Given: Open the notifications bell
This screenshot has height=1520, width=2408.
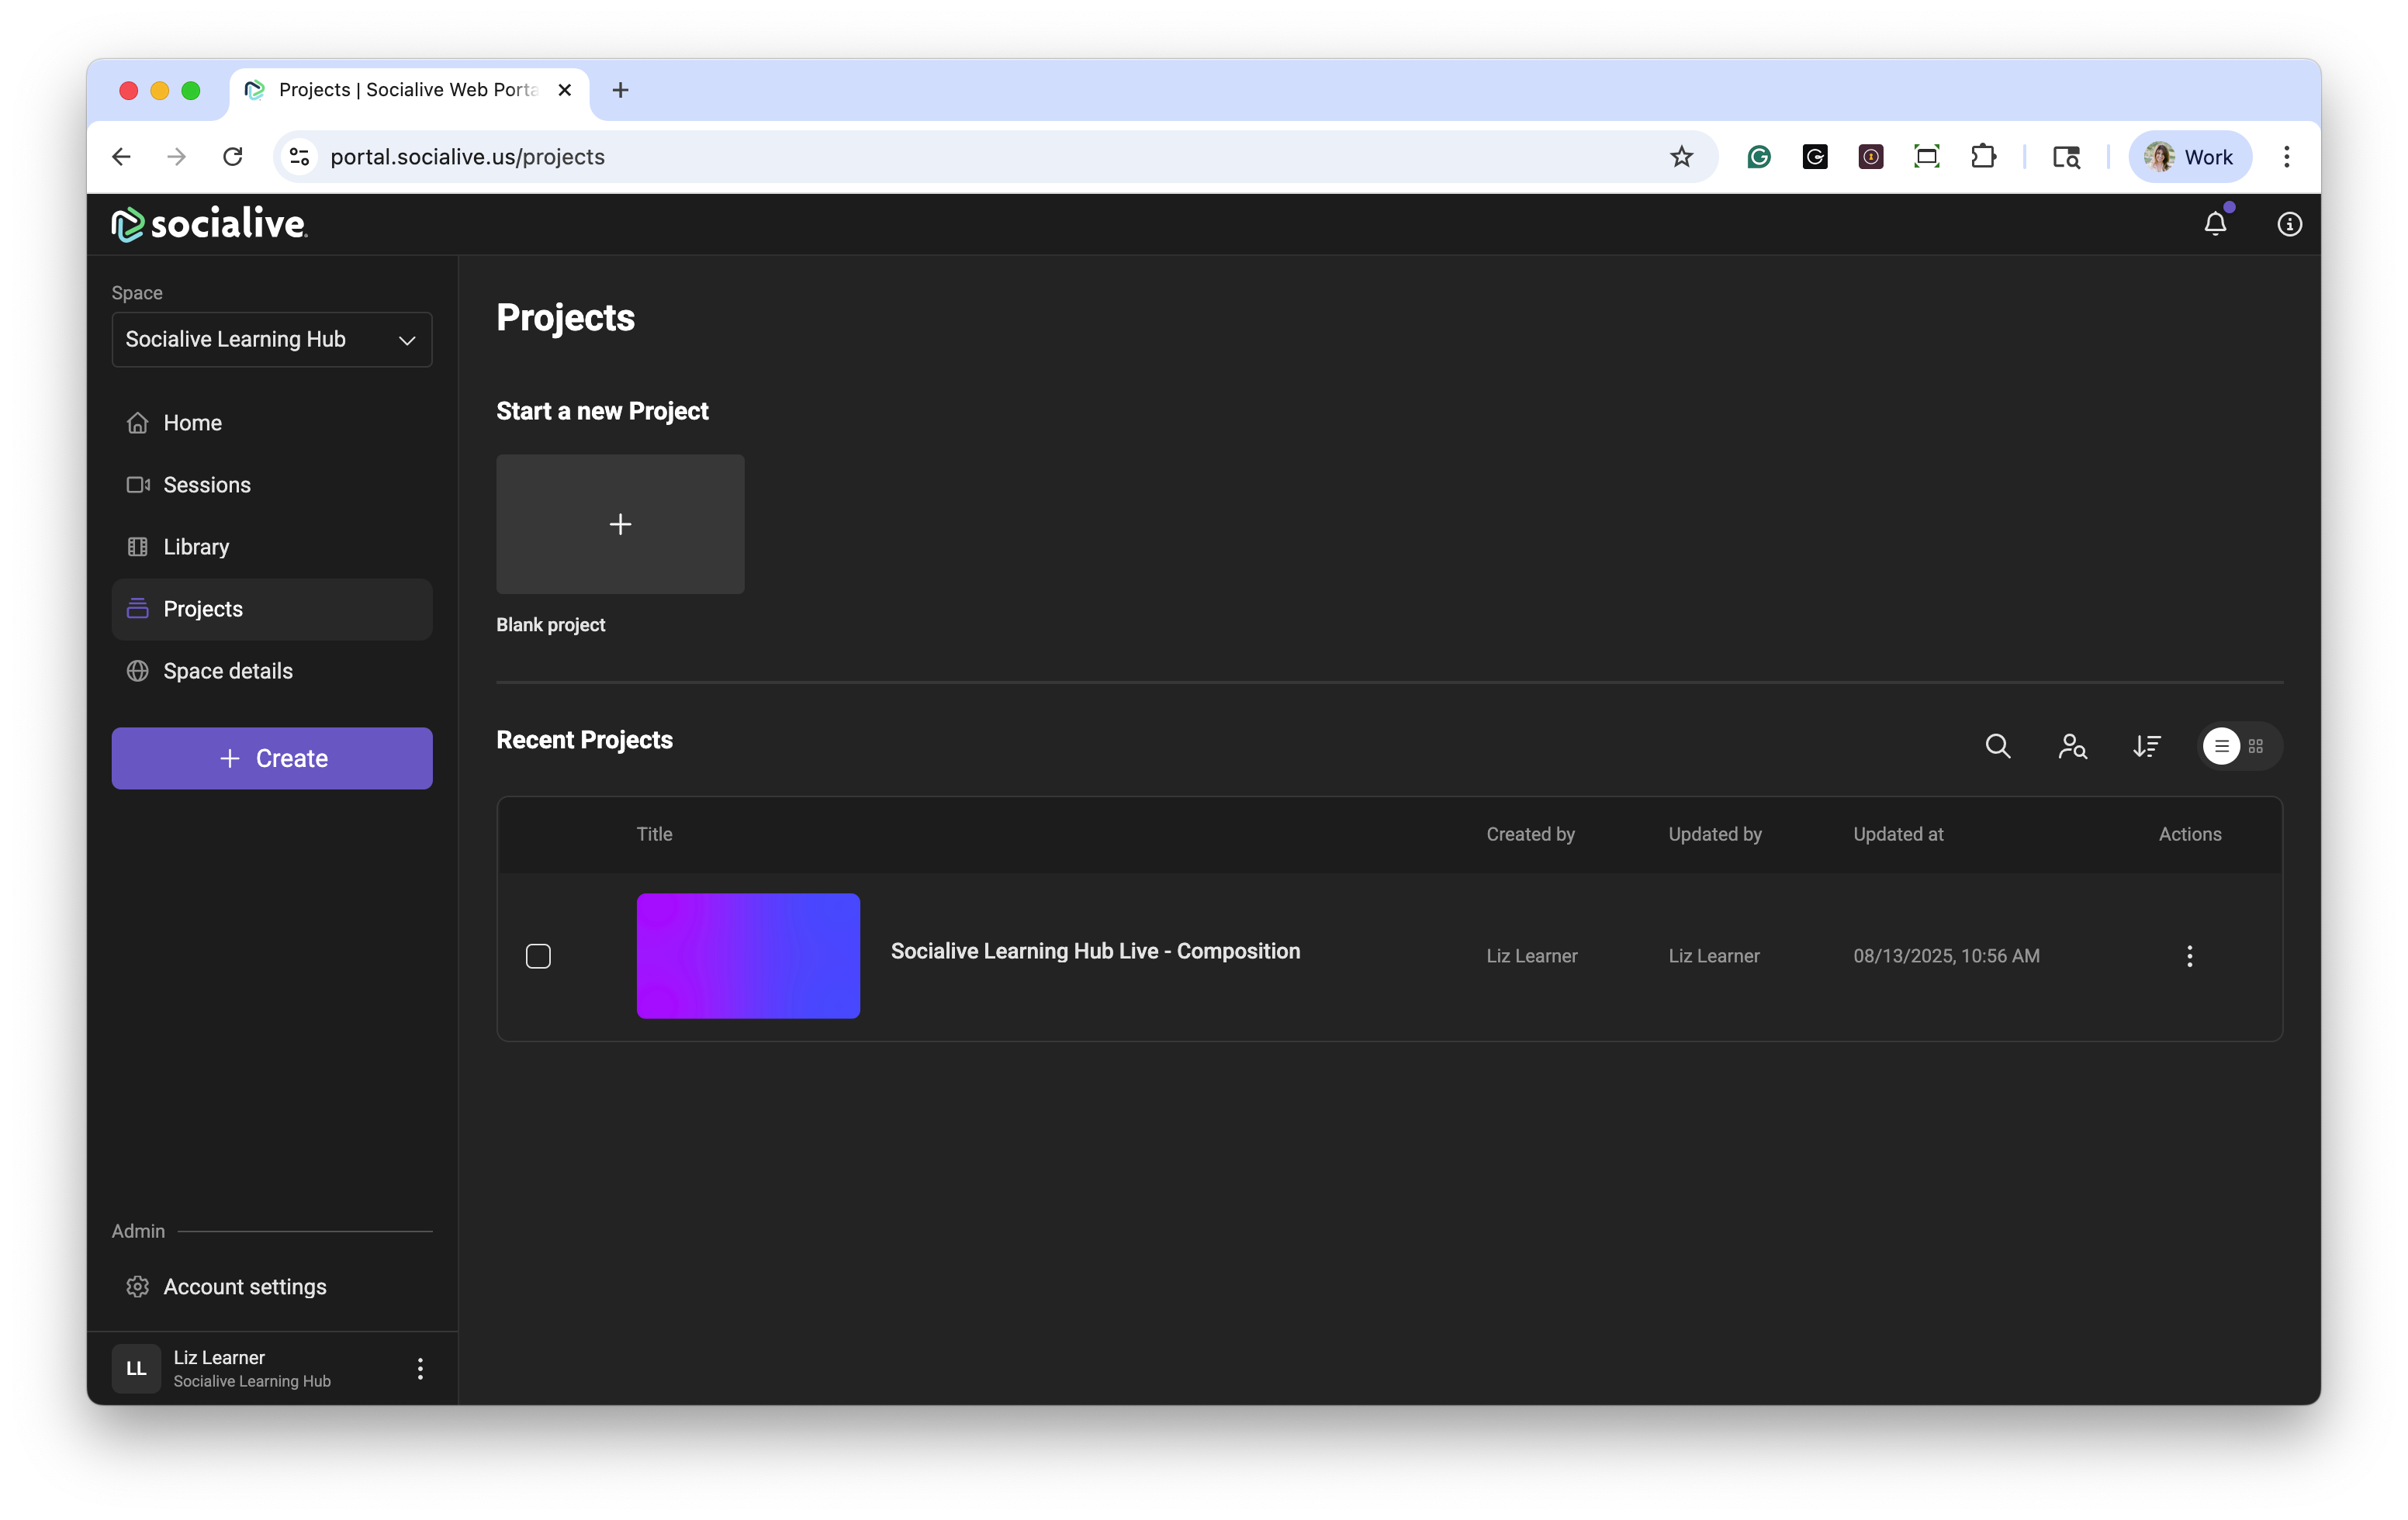Looking at the screenshot, I should pyautogui.click(x=2215, y=224).
